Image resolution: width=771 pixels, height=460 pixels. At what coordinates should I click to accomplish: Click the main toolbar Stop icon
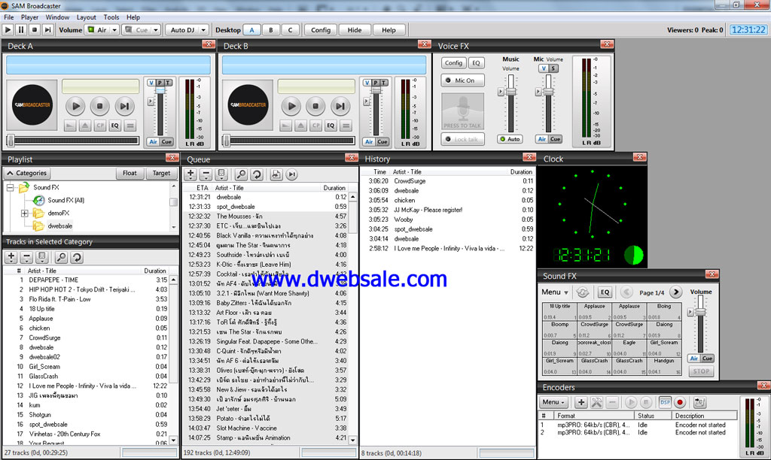pos(34,30)
